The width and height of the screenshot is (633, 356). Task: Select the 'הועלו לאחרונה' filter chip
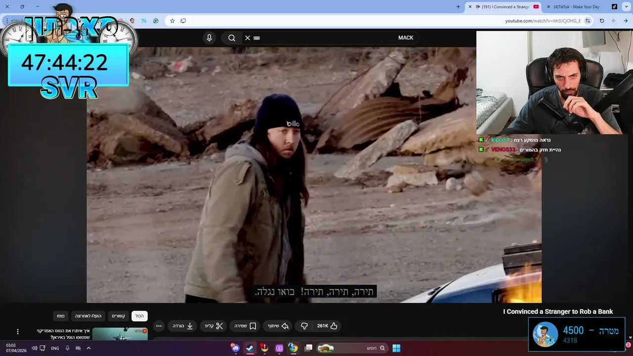click(x=88, y=316)
